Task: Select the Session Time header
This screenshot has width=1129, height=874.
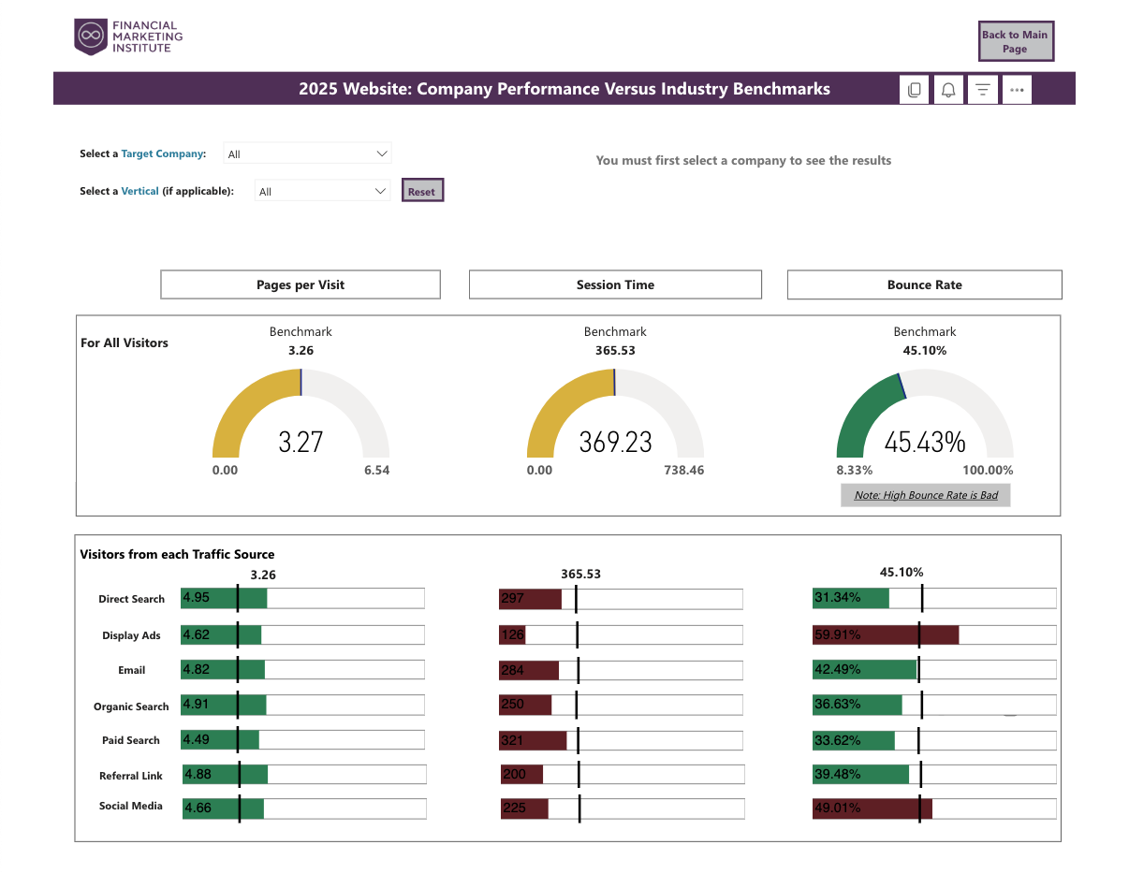Action: 615,284
